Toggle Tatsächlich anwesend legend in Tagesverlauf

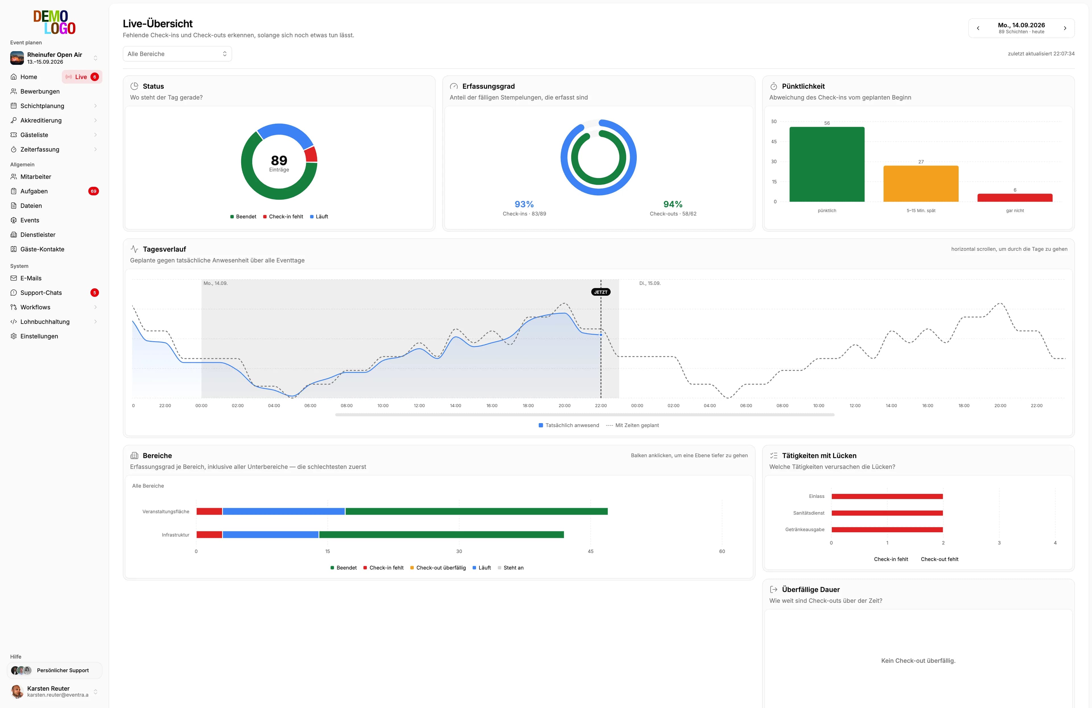(x=569, y=425)
